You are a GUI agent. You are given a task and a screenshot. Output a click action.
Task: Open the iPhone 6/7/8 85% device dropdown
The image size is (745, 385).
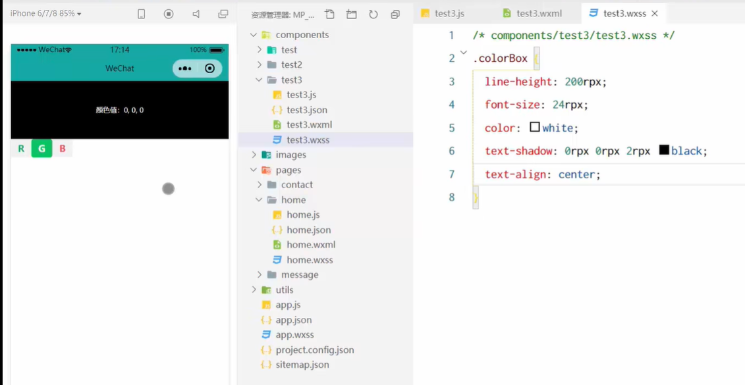(x=45, y=14)
